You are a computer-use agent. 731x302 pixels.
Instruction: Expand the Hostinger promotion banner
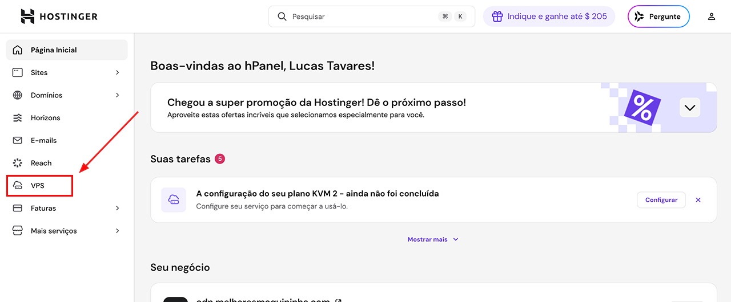[690, 107]
